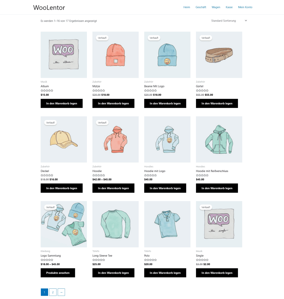Open the Wagen menu link
This screenshot has width=284, height=299.
(x=216, y=7)
